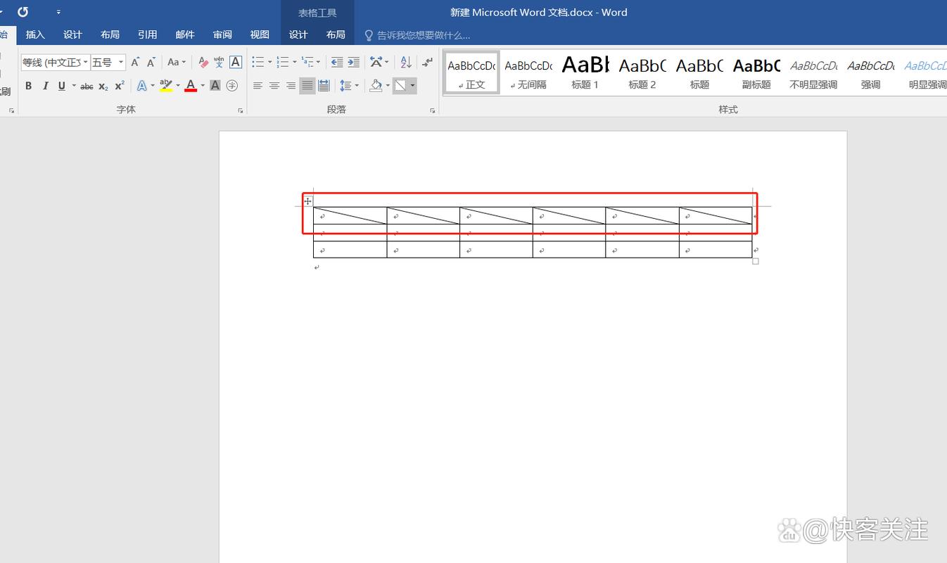
Task: Switch to the 视图 tab
Action: click(x=260, y=34)
